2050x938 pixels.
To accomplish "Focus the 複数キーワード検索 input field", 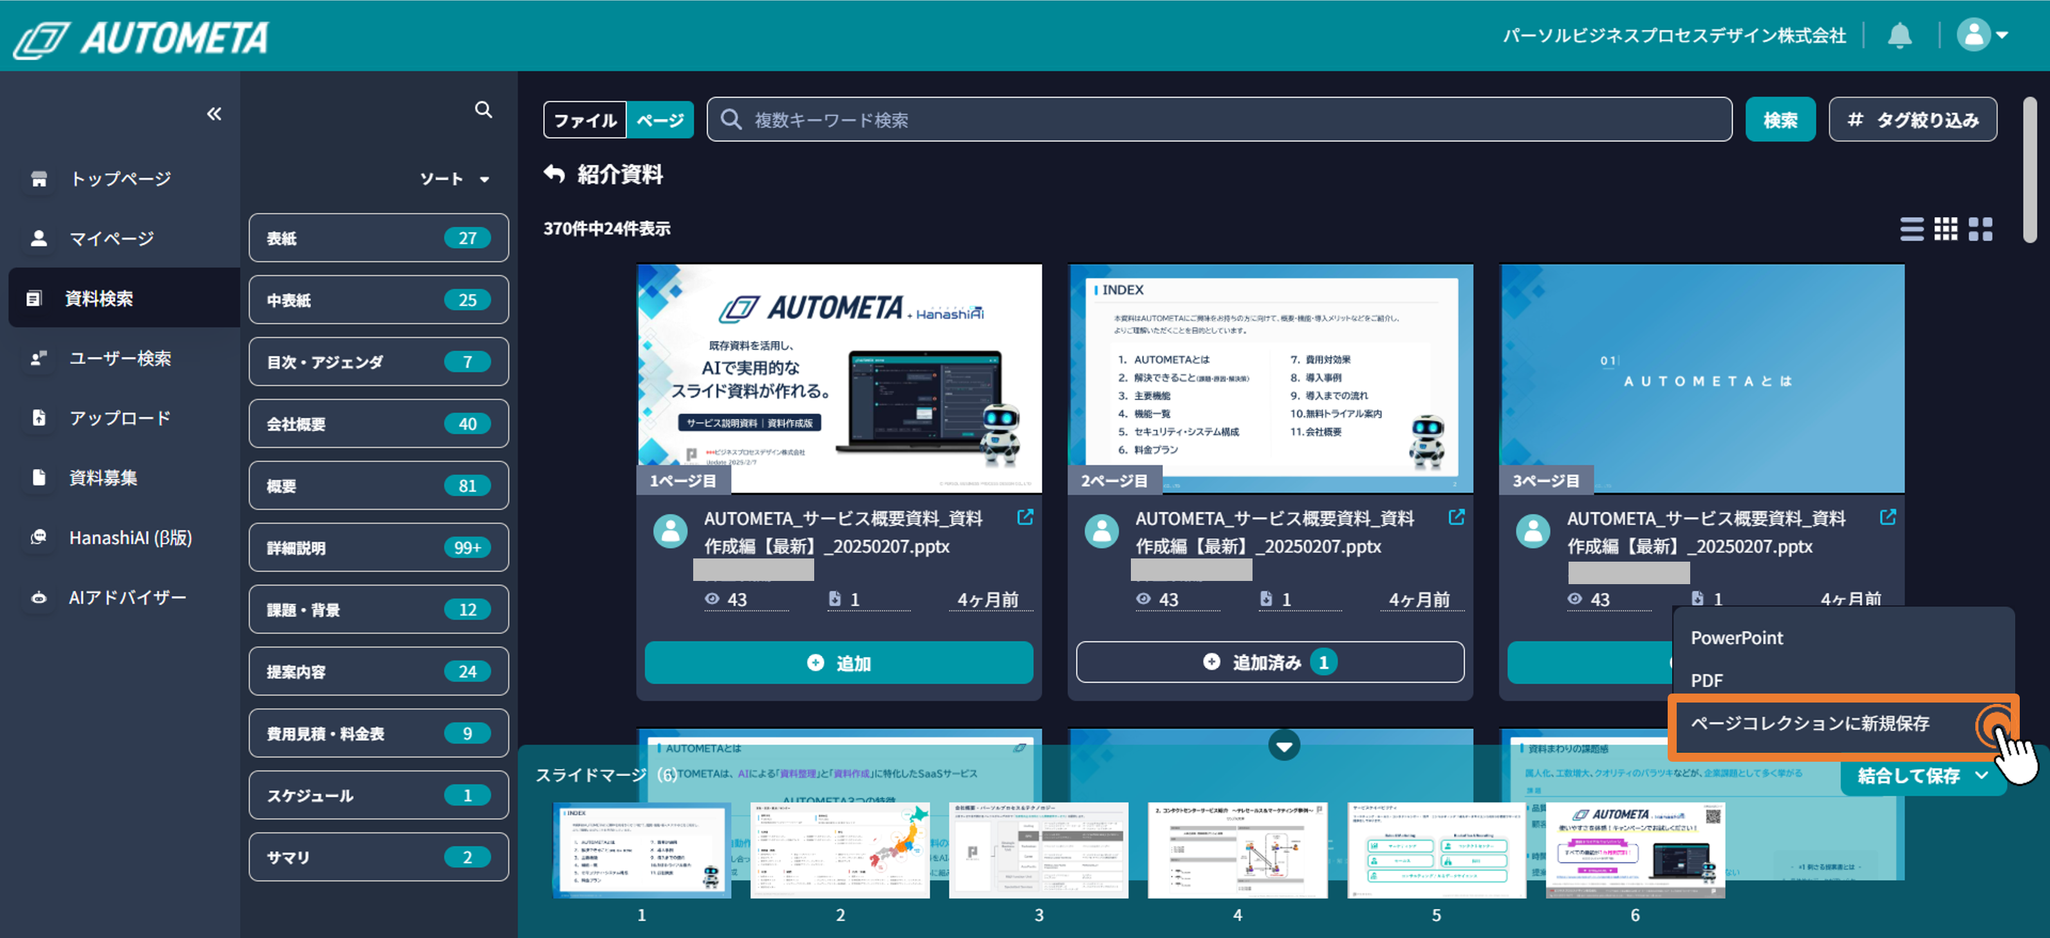I will [x=1219, y=120].
